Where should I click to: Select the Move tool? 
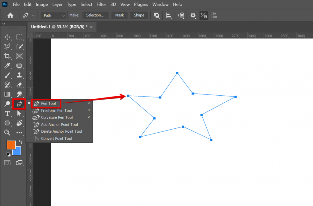click(7, 37)
